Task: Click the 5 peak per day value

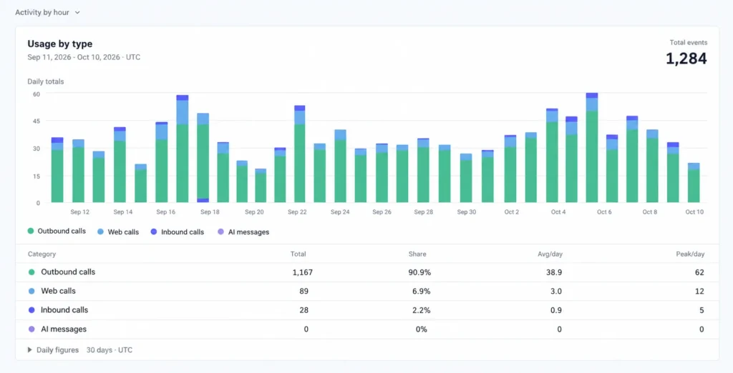Action: 702,310
